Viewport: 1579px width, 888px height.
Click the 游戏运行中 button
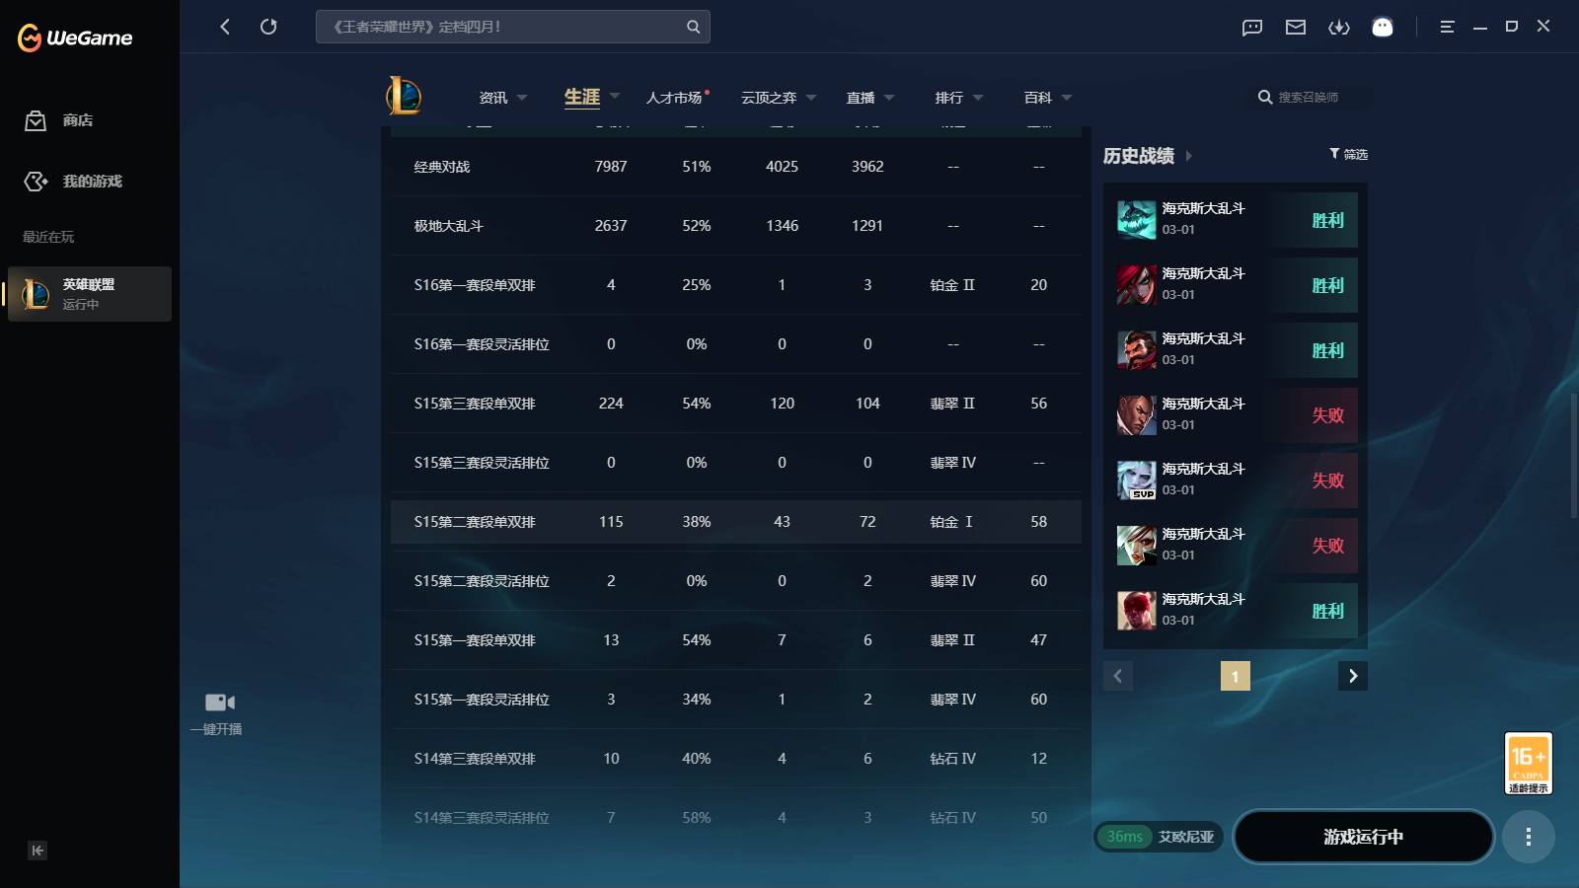(x=1364, y=837)
